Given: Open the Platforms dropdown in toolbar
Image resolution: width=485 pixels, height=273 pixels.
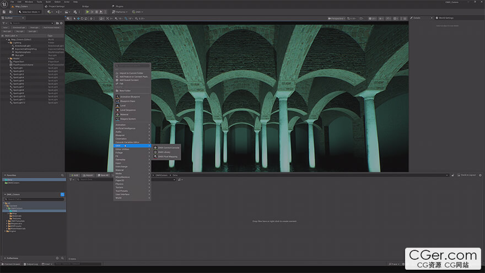Looking at the screenshot, I should click(x=120, y=12).
